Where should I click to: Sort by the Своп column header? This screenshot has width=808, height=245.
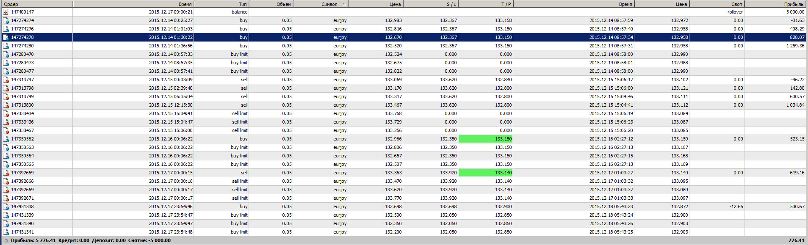point(717,4)
